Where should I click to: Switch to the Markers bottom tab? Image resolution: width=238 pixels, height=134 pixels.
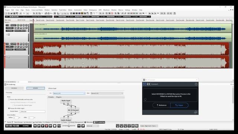pos(47,122)
